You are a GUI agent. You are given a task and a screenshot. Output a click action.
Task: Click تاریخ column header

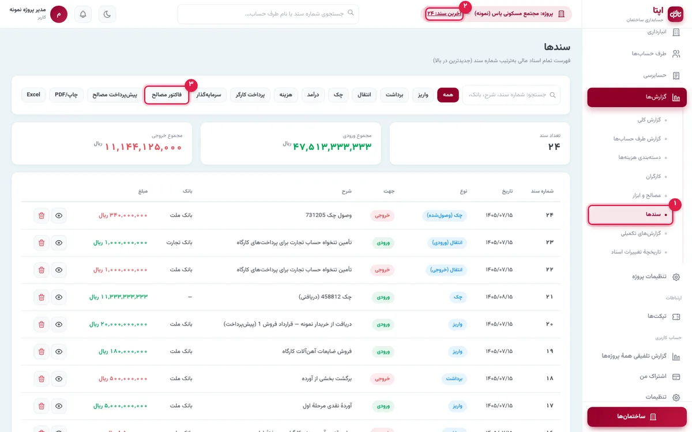coord(506,191)
